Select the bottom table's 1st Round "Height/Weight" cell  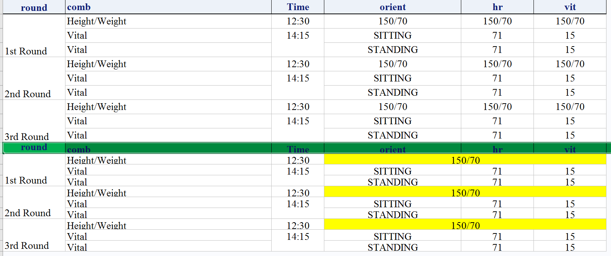click(x=97, y=160)
